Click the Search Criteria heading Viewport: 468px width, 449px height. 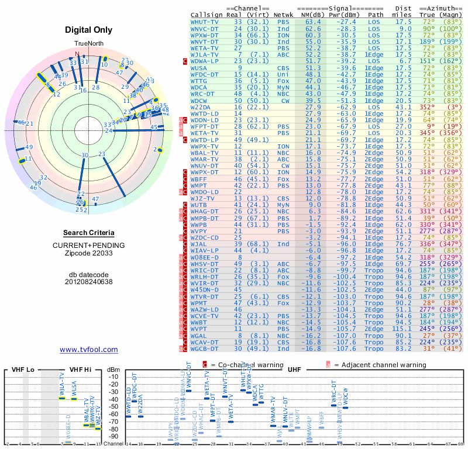(89, 233)
